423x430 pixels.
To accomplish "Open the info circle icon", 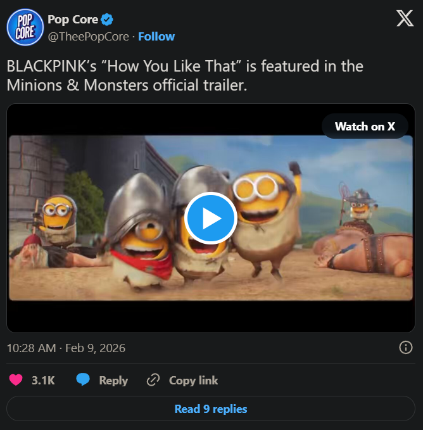I will [x=406, y=347].
